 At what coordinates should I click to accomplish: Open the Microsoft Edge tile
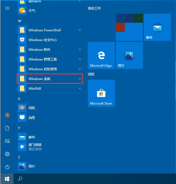point(101,55)
